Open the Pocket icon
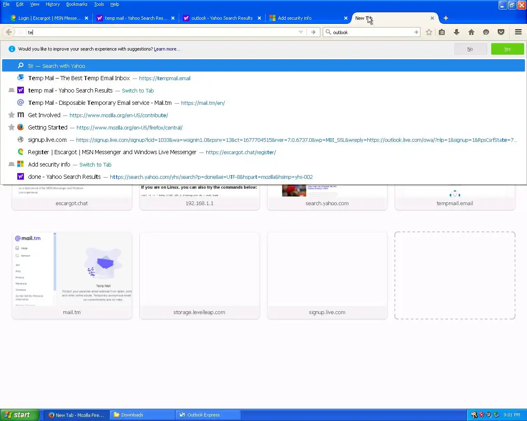527x421 pixels. (501, 32)
